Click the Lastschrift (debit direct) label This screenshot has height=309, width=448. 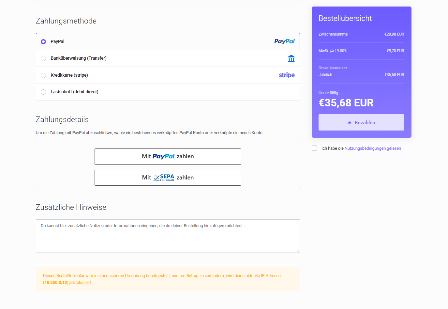pyautogui.click(x=74, y=92)
